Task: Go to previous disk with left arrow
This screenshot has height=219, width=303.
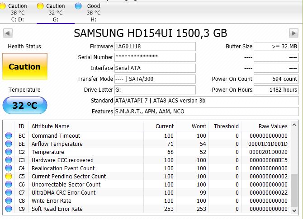Action: click(8, 33)
